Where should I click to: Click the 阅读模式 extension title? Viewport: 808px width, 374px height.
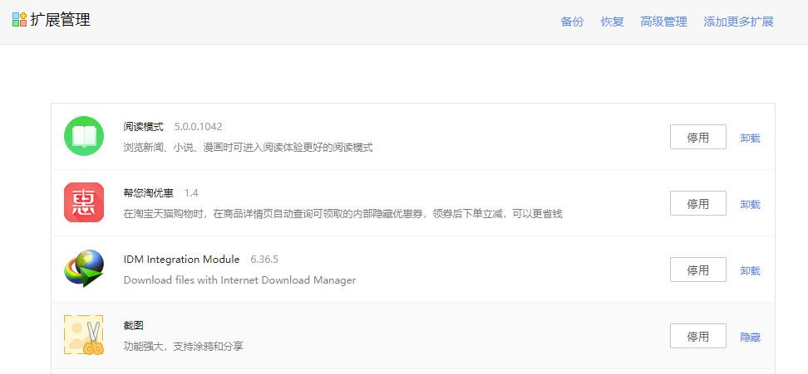143,127
